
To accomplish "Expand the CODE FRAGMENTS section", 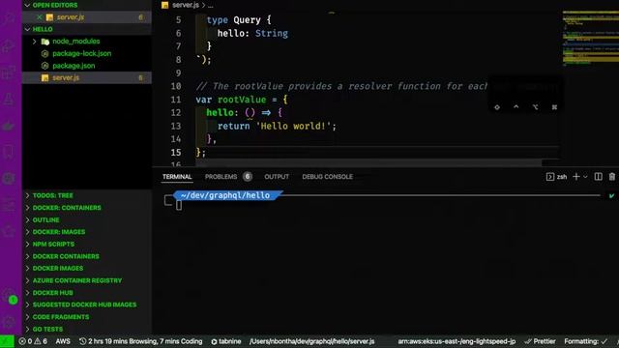I will 27,317.
